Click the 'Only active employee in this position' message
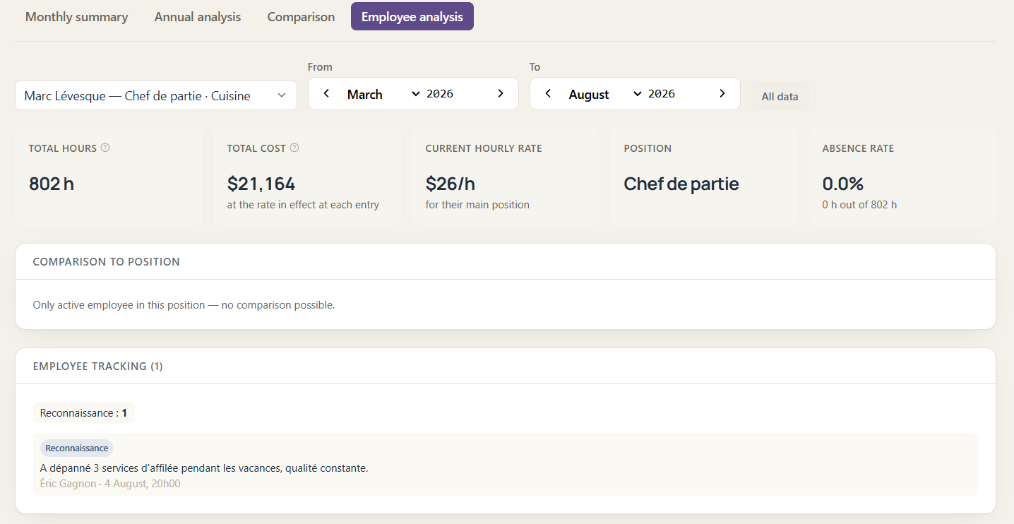Image resolution: width=1014 pixels, height=524 pixels. click(x=184, y=305)
